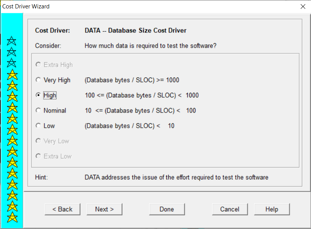The width and height of the screenshot is (311, 229).
Task: Advance with the Next > button
Action: [x=104, y=209]
